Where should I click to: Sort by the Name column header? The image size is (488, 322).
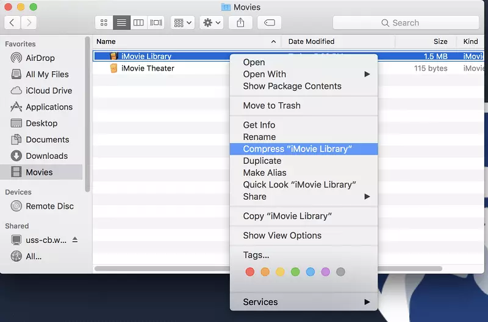[187, 41]
